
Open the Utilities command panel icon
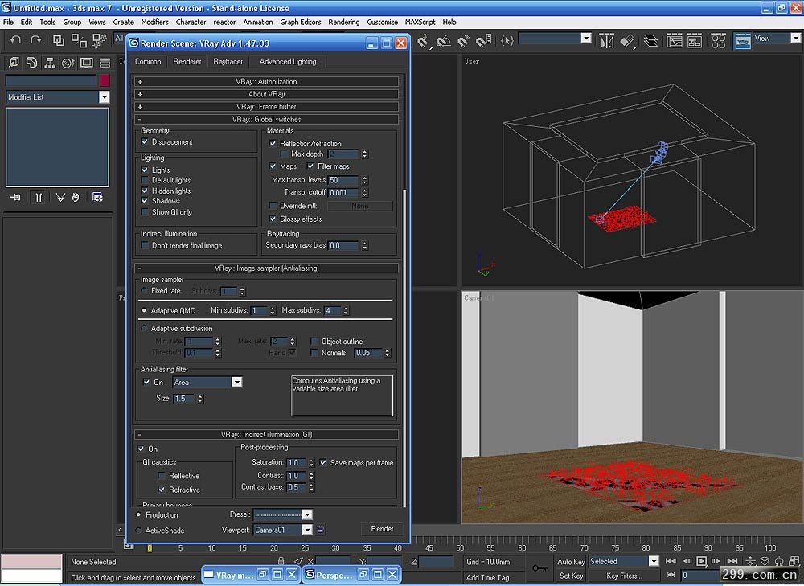[105, 63]
